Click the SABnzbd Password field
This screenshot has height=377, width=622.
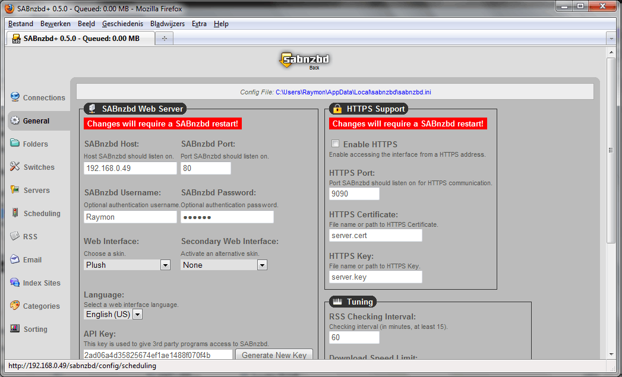point(227,217)
